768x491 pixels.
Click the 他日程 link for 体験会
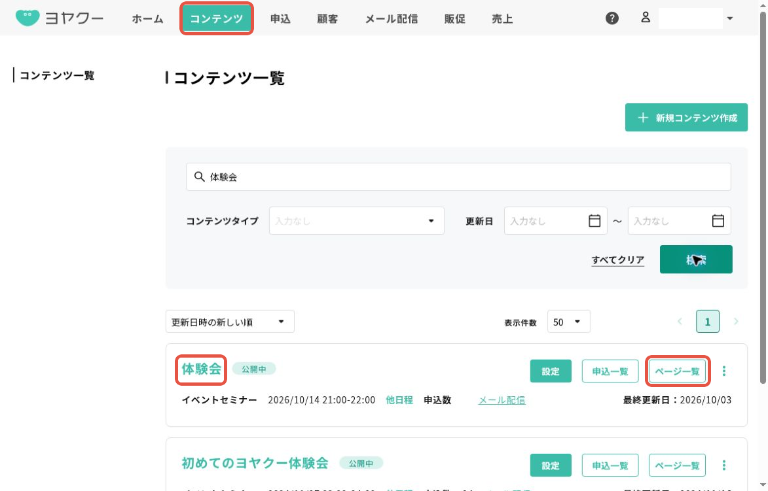point(399,400)
